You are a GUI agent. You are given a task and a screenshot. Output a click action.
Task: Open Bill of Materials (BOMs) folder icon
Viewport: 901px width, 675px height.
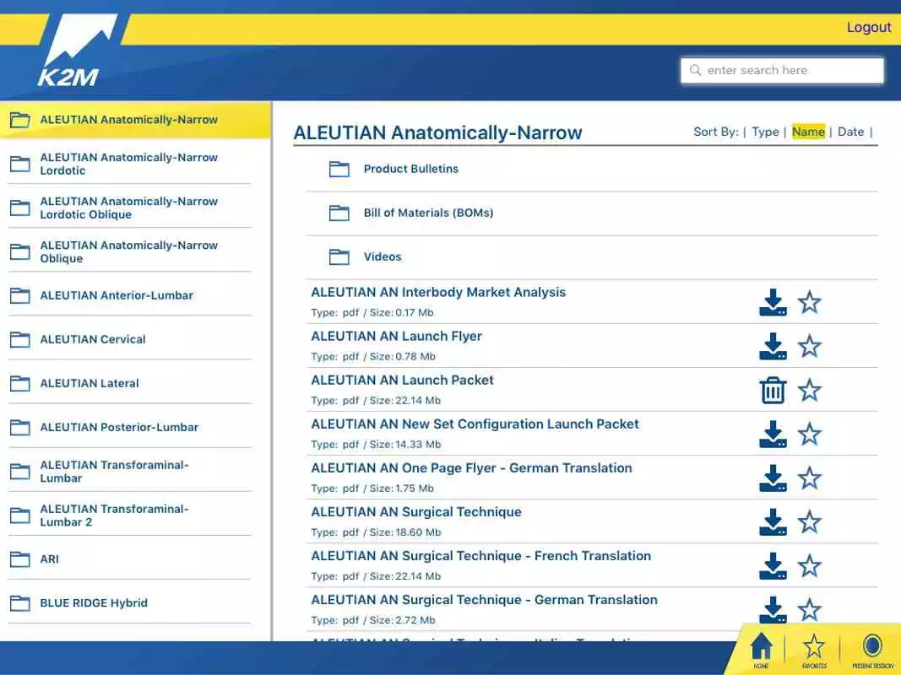click(x=339, y=213)
